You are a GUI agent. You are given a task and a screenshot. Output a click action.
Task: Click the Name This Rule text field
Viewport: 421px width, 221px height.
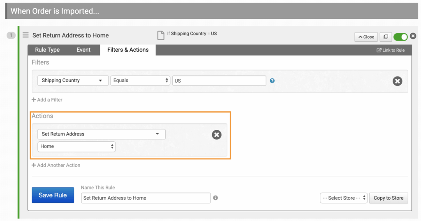coord(146,198)
